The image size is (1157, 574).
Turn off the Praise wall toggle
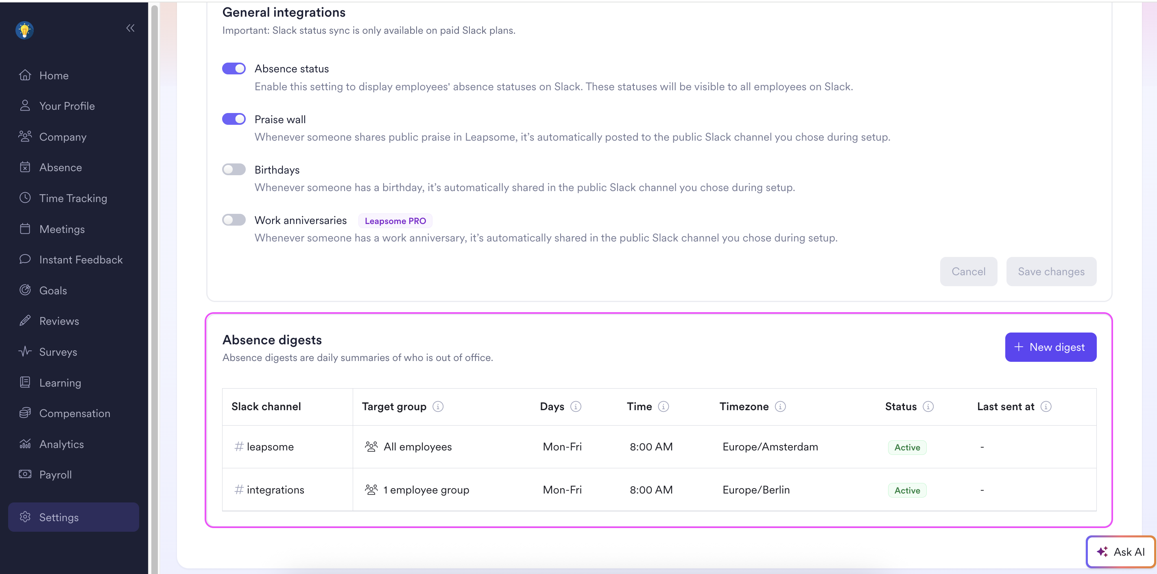234,119
